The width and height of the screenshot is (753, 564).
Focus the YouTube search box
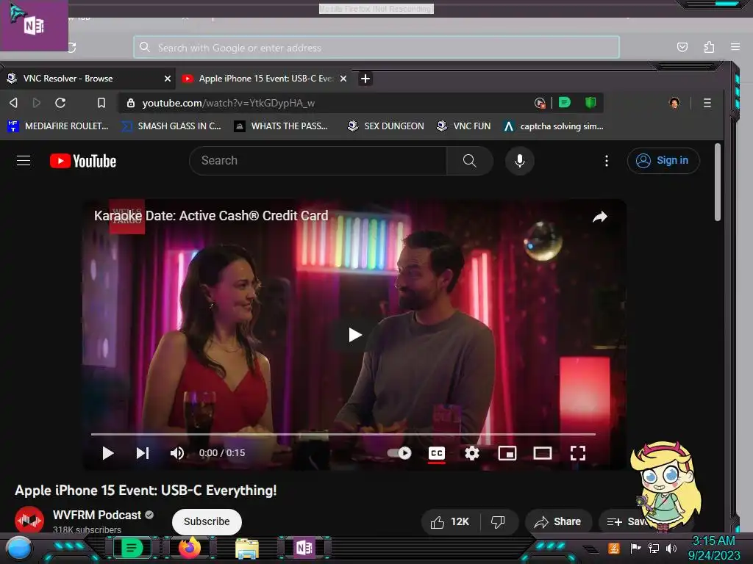pos(318,161)
